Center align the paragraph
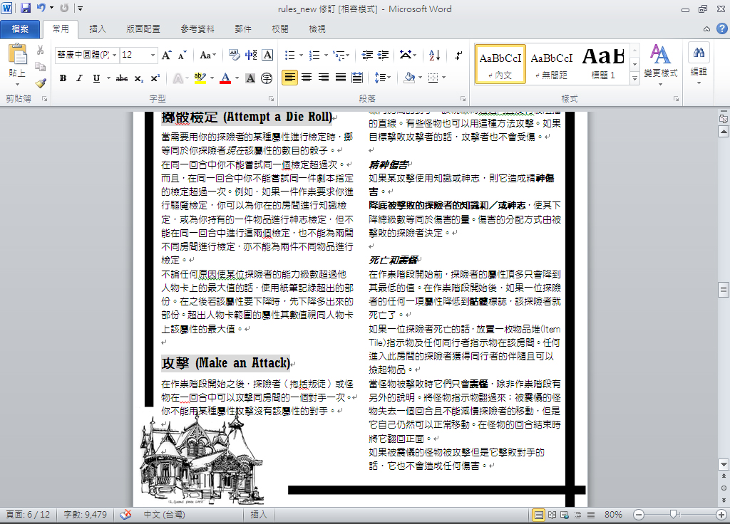 pos(307,77)
